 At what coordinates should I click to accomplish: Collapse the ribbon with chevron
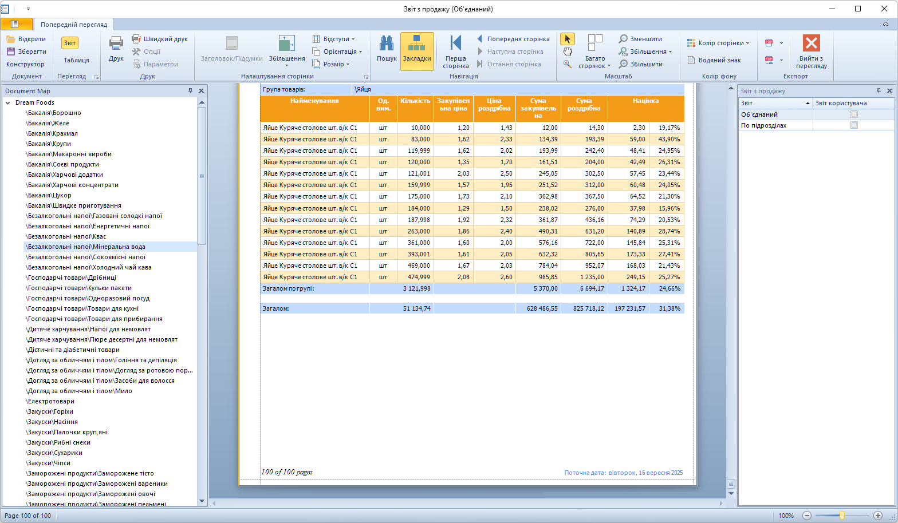[885, 24]
